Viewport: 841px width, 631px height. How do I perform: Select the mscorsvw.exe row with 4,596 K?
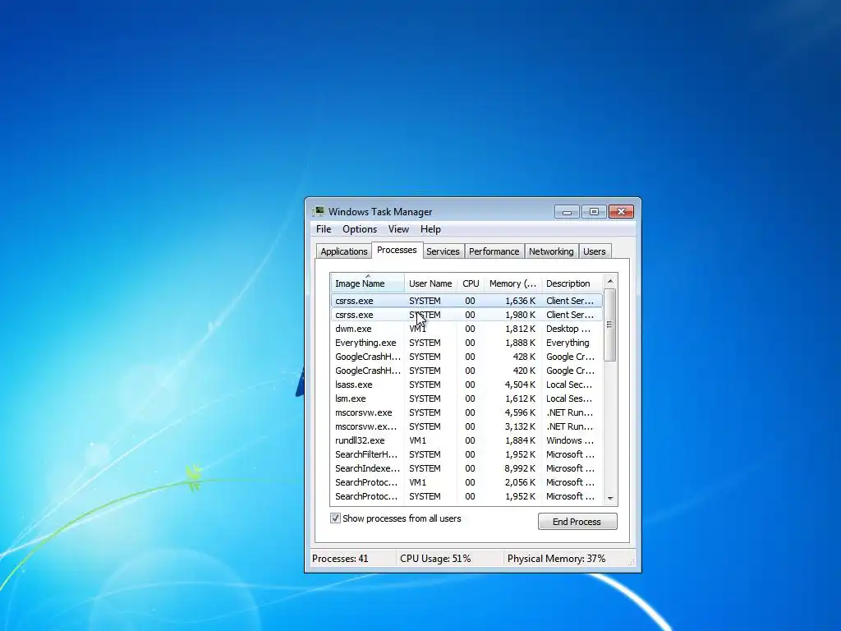(466, 412)
